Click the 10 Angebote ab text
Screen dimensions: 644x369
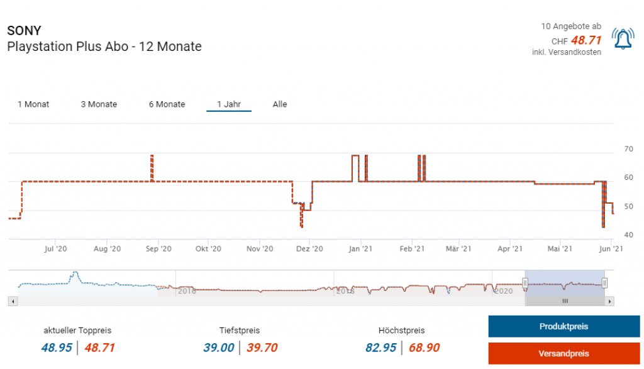(x=570, y=26)
